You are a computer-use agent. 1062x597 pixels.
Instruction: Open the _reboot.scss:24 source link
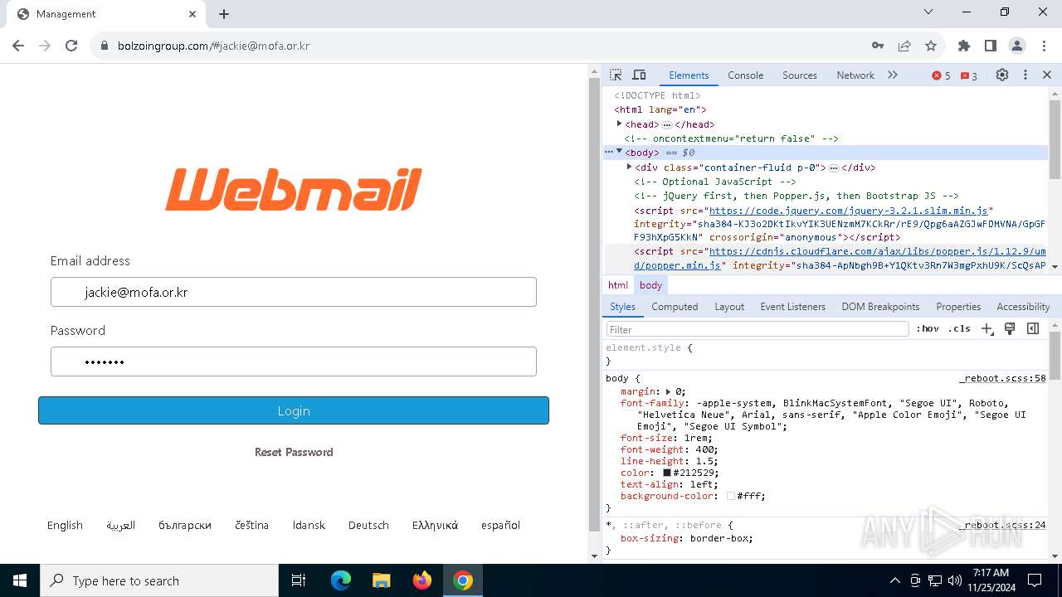(x=1002, y=525)
